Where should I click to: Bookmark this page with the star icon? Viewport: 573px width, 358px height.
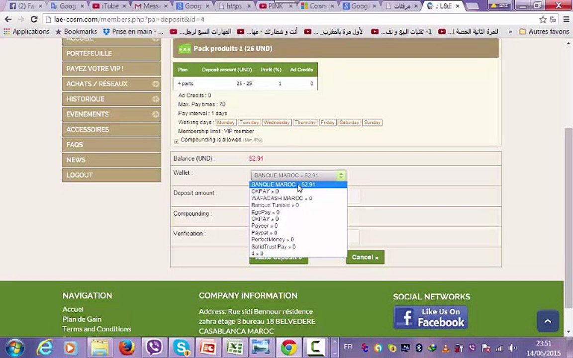543,19
